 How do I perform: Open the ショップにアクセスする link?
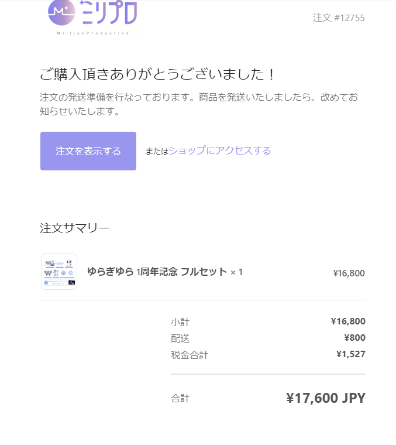pos(220,150)
